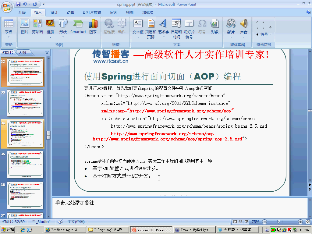312x234 pixels.
Task: Click zoom out minus button
Action: coord(264,222)
